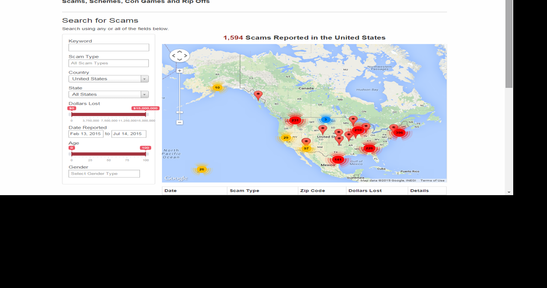Viewport: 547px width, 288px height.
Task: Open the Select Gender Type selector
Action: click(104, 174)
